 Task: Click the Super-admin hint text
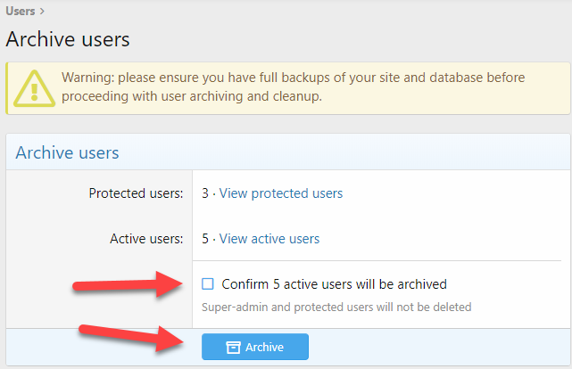(336, 307)
